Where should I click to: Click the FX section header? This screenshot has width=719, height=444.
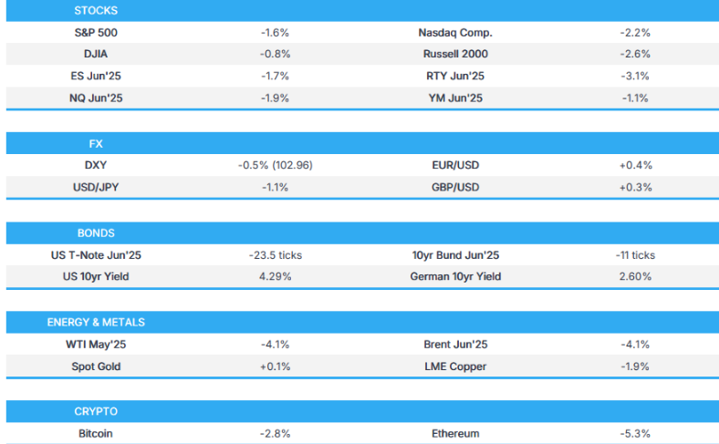(96, 144)
